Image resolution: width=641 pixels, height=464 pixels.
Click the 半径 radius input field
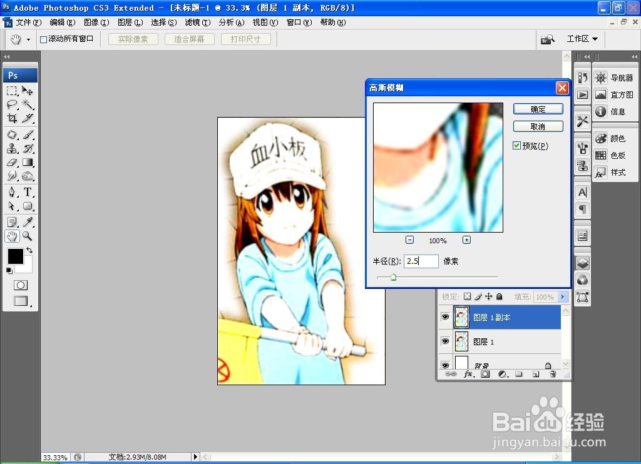[421, 261]
